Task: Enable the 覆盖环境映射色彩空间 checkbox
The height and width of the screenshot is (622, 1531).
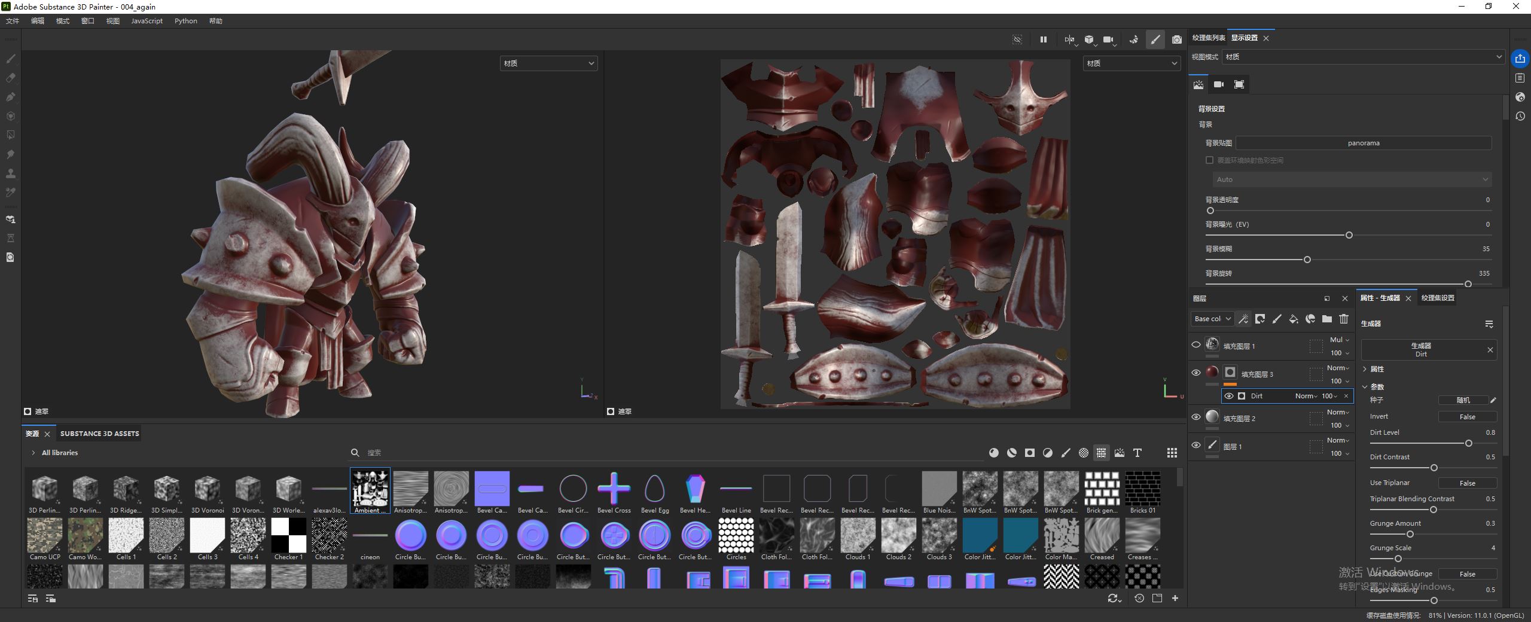Action: coord(1209,160)
